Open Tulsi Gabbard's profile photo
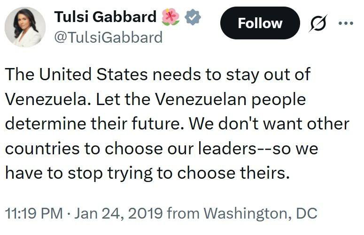The height and width of the screenshot is (235, 364). 25,27
